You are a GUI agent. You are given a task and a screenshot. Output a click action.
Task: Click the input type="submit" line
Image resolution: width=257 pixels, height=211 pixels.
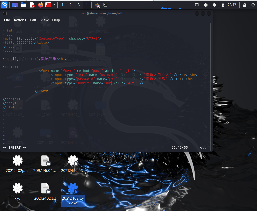pos(97,83)
